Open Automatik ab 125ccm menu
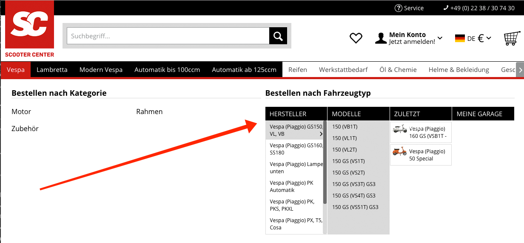Image resolution: width=524 pixels, height=243 pixels. point(244,70)
